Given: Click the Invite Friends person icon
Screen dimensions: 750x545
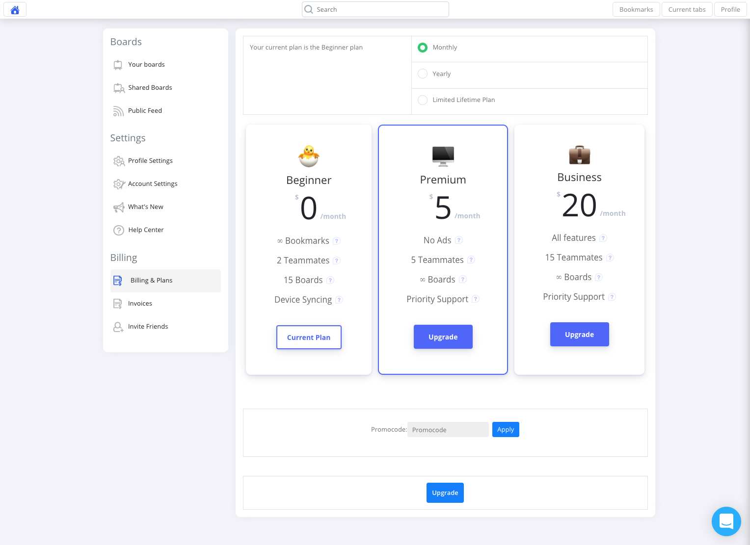Looking at the screenshot, I should point(118,327).
